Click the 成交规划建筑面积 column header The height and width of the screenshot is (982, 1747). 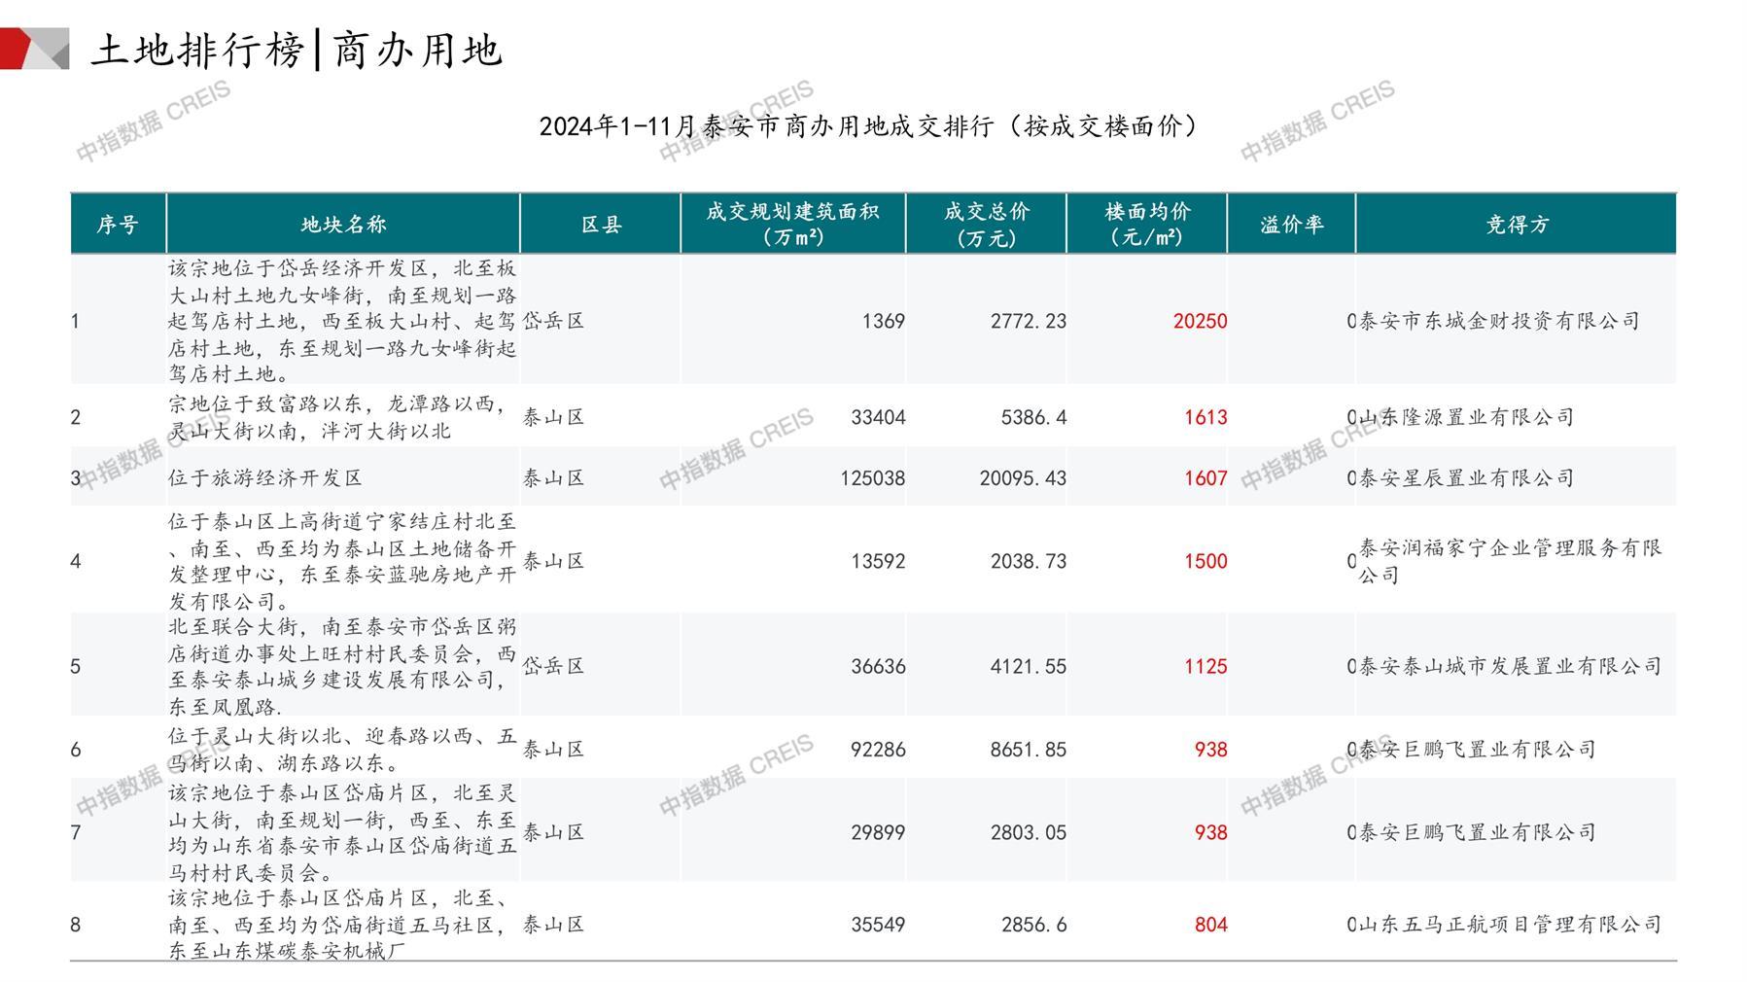pos(792,224)
